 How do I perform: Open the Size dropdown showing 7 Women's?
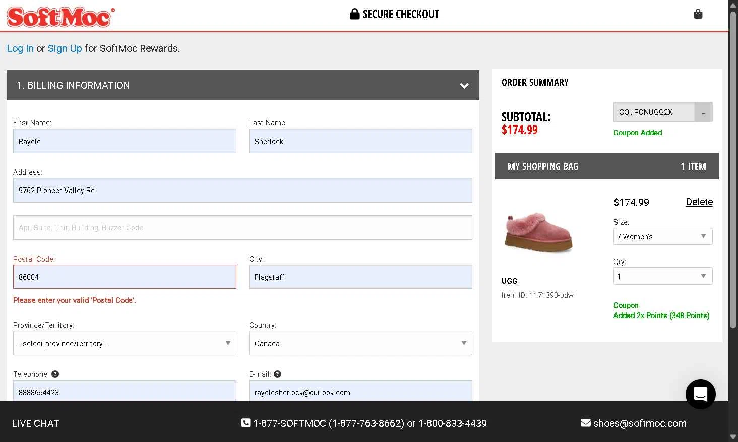tap(663, 236)
